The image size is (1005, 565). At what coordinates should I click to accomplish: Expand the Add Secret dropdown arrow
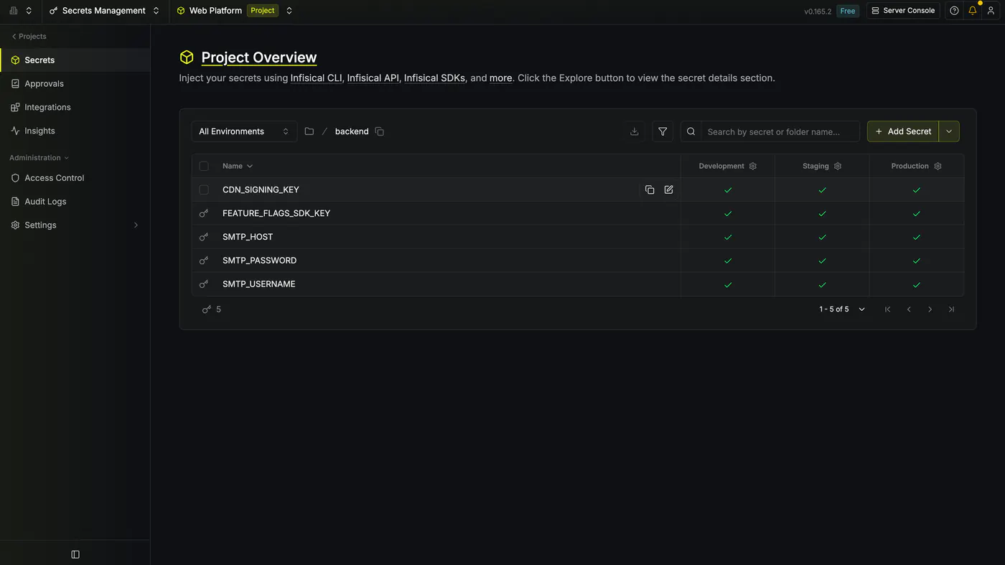tap(949, 131)
